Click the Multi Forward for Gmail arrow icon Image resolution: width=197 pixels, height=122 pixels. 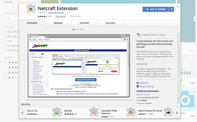(168, 113)
